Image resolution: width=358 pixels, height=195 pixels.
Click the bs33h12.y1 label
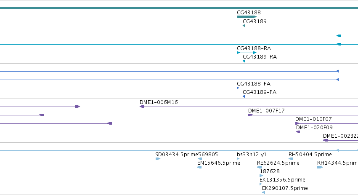coord(252,155)
